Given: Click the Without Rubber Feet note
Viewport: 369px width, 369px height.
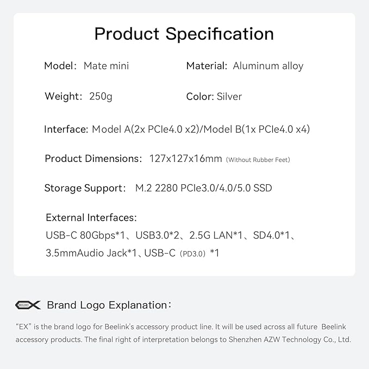Looking at the screenshot, I should pos(258,160).
